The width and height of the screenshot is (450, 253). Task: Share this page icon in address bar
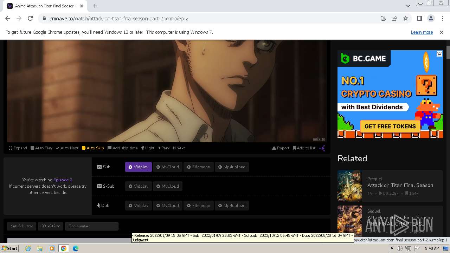tap(394, 18)
